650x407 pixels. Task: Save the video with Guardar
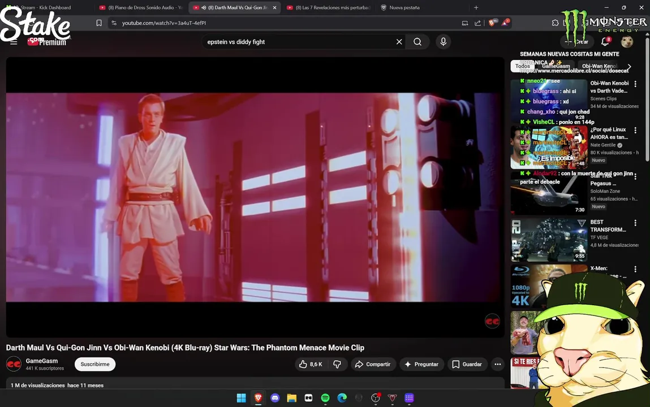point(467,365)
